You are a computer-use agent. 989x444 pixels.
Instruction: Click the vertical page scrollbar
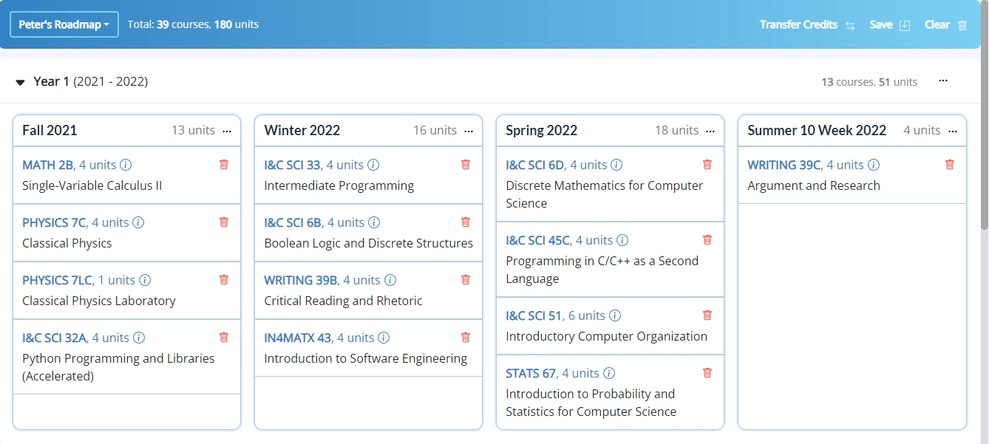pos(984,148)
